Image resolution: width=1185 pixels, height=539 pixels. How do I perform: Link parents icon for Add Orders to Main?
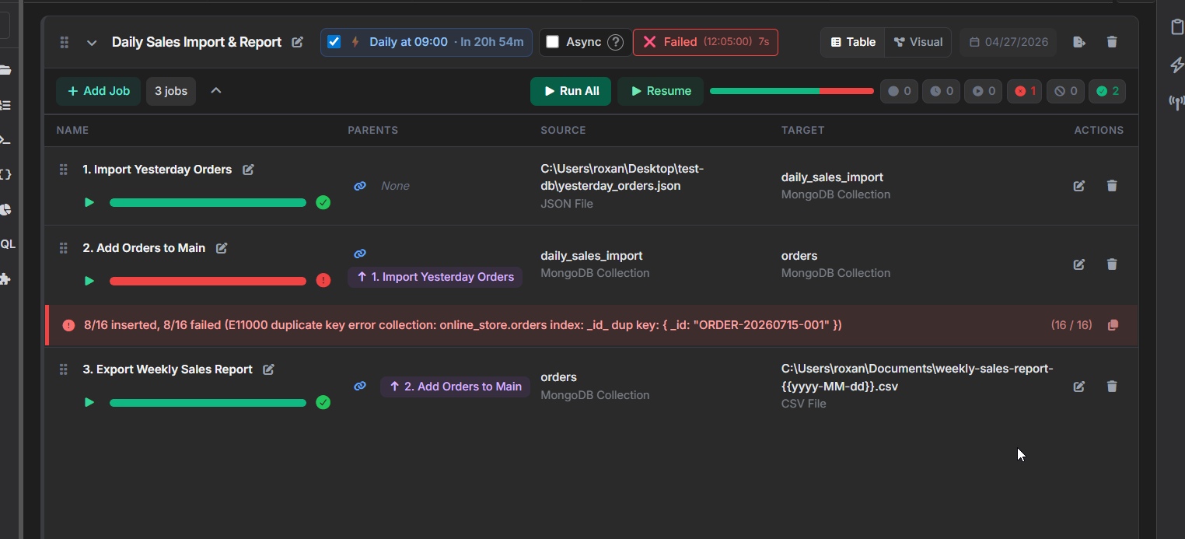(x=360, y=254)
